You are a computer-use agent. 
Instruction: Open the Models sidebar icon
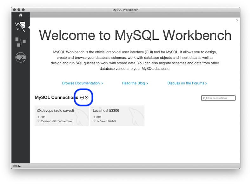click(x=20, y=42)
